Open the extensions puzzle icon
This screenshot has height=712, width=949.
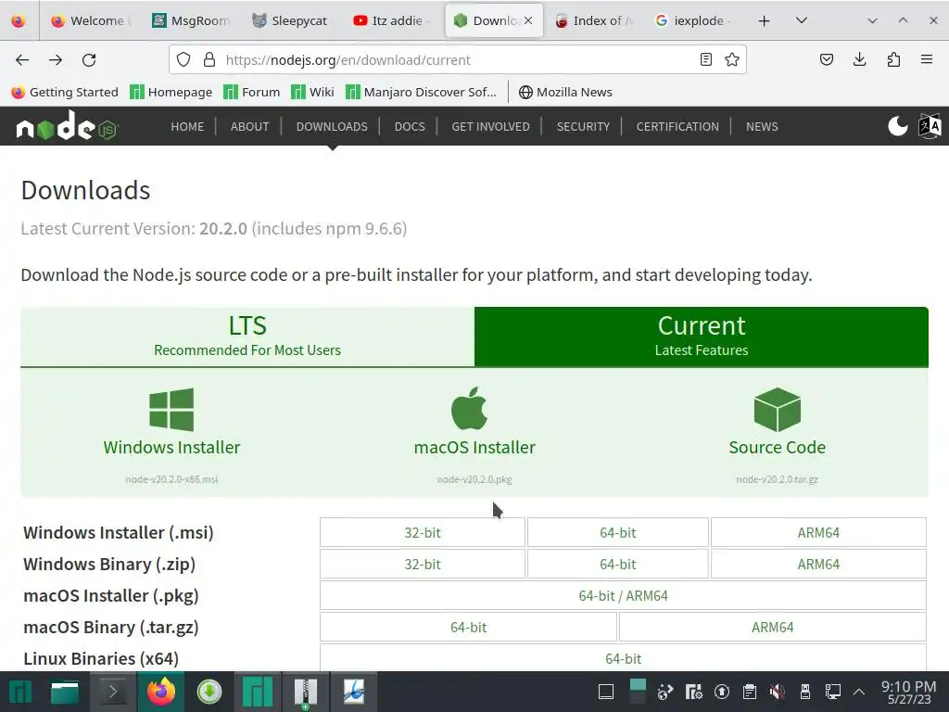tap(893, 60)
